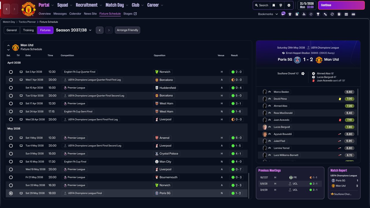Open the settings gear icon

tap(289, 5)
